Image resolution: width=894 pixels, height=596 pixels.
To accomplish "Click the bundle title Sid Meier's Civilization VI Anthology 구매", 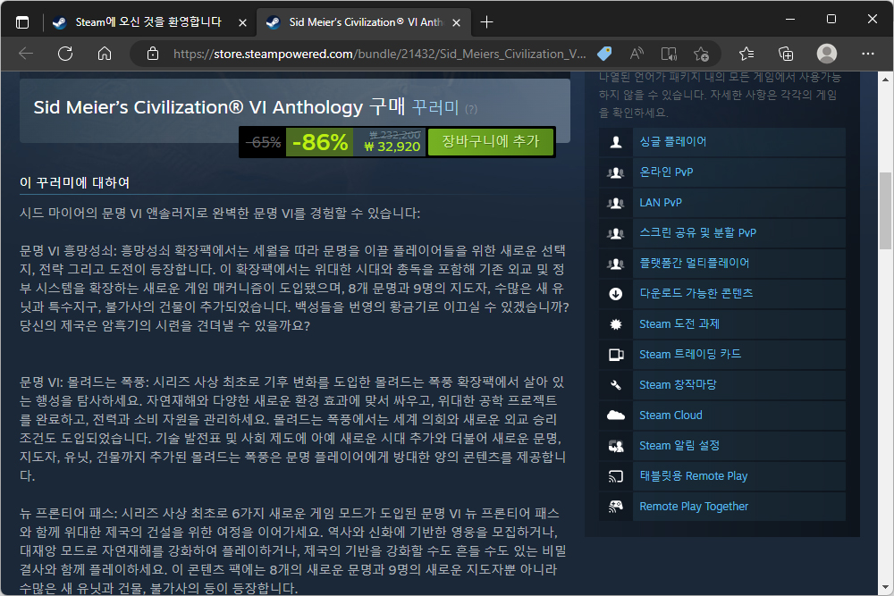I will [x=219, y=107].
